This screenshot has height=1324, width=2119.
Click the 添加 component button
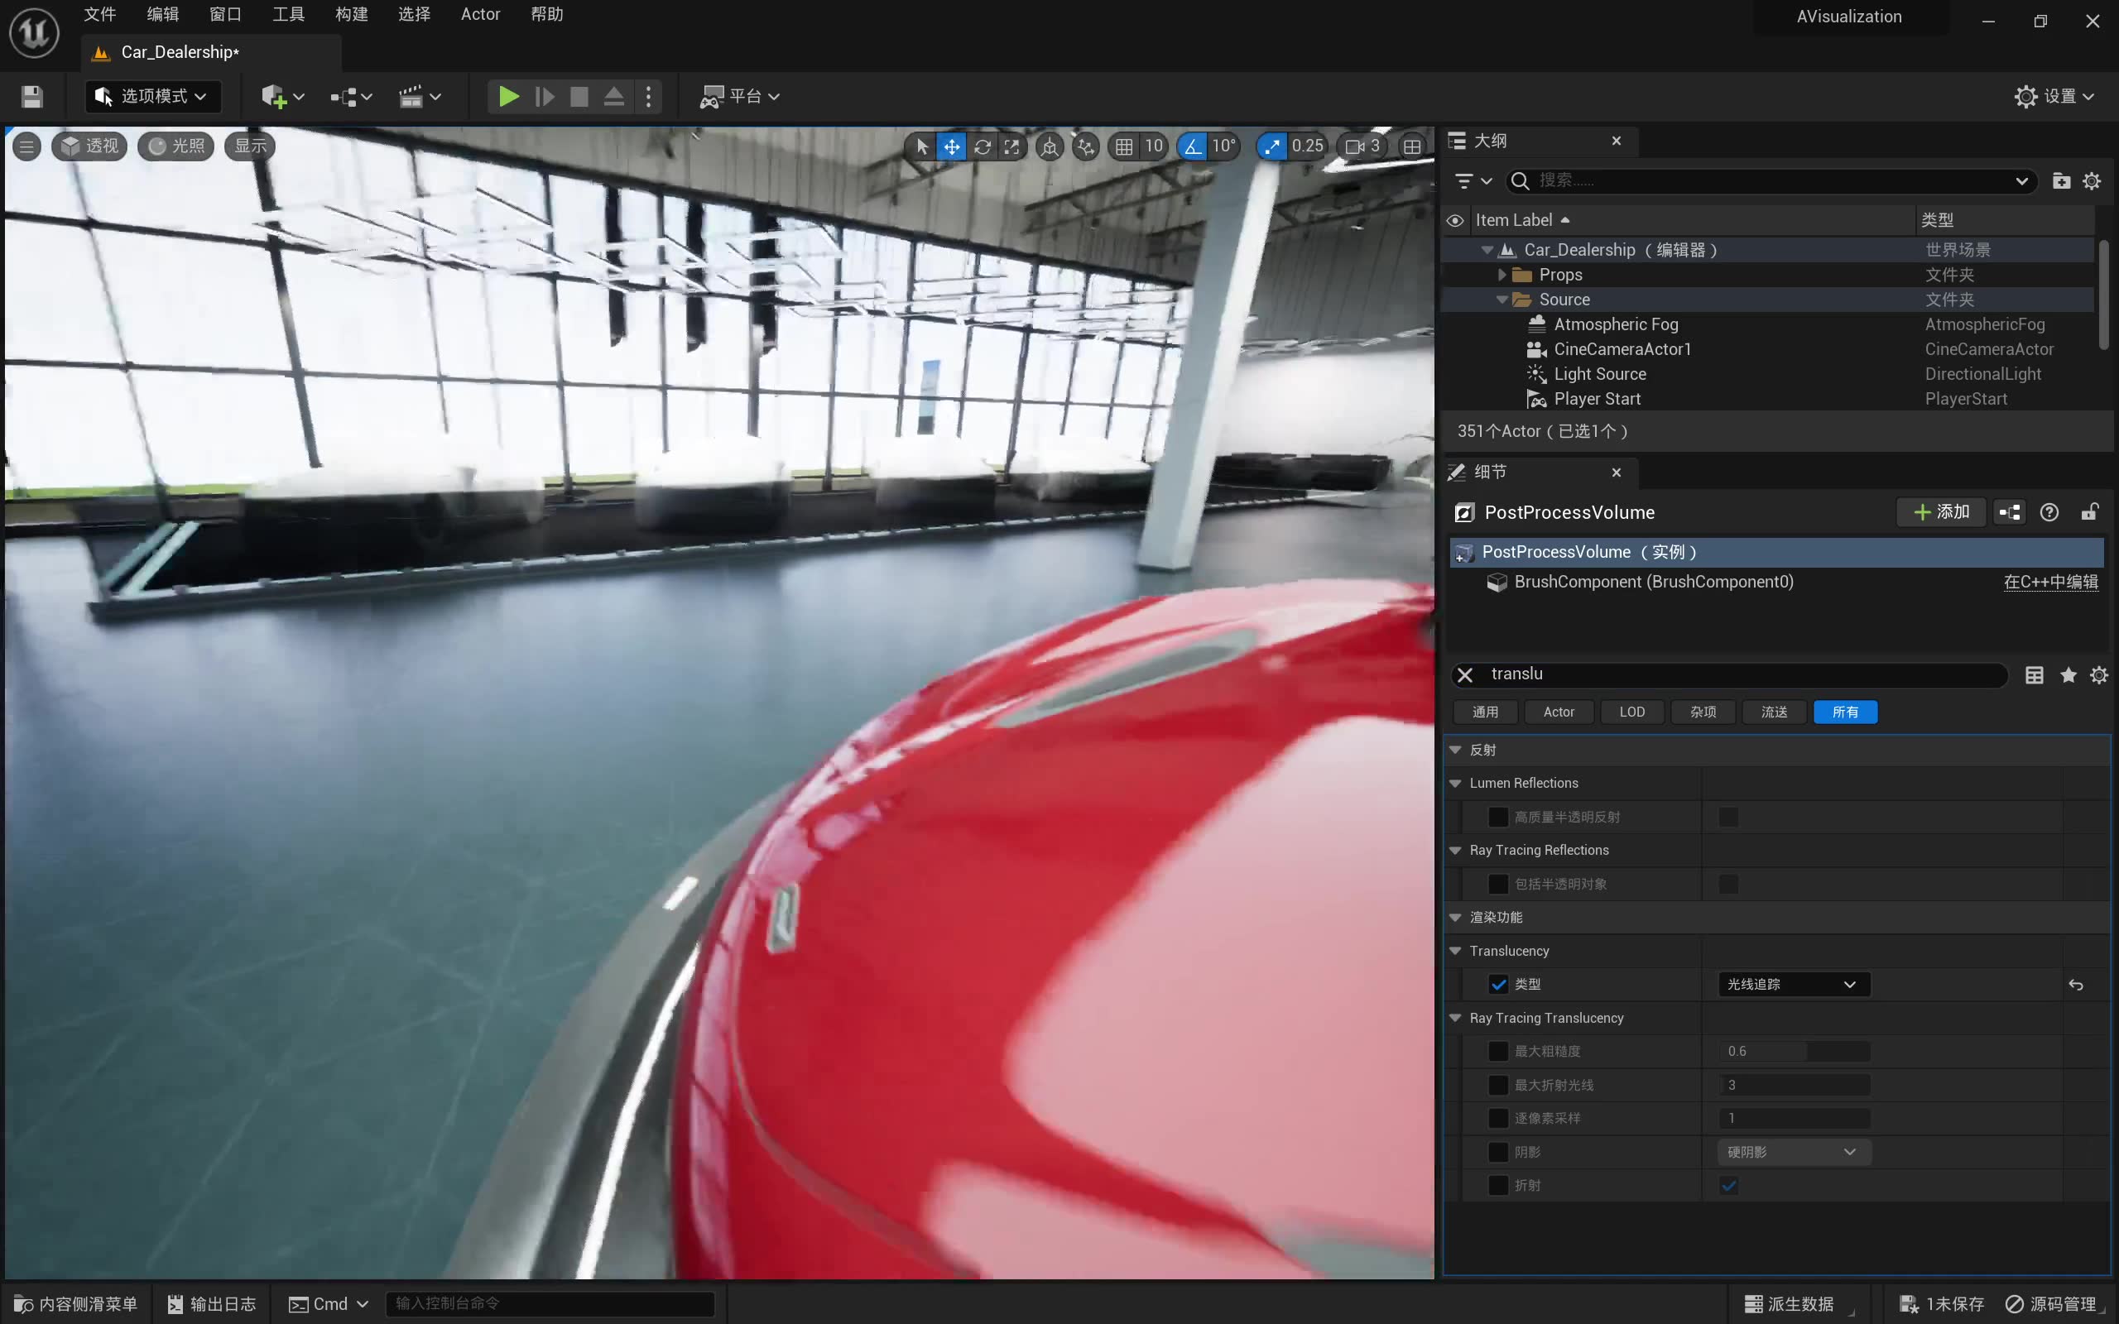pos(1941,512)
